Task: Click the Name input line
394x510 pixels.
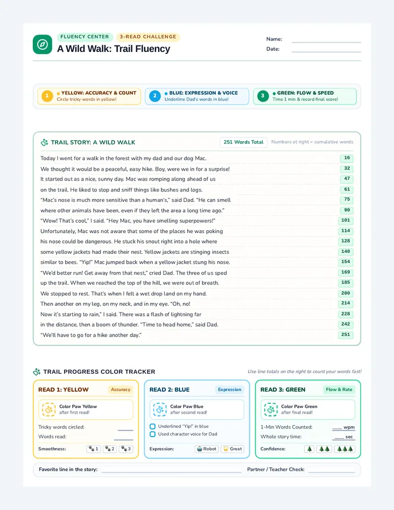Action: (x=326, y=39)
